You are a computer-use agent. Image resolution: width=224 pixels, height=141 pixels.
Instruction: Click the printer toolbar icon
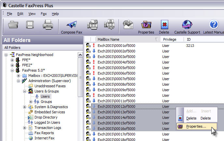48,25
